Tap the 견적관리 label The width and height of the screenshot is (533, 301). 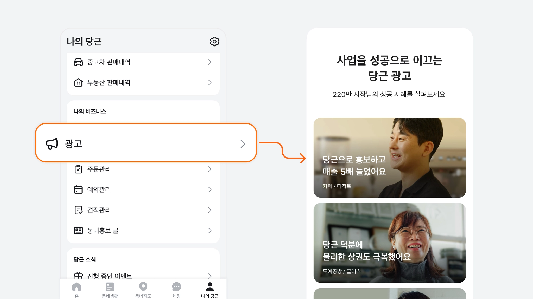coord(99,210)
